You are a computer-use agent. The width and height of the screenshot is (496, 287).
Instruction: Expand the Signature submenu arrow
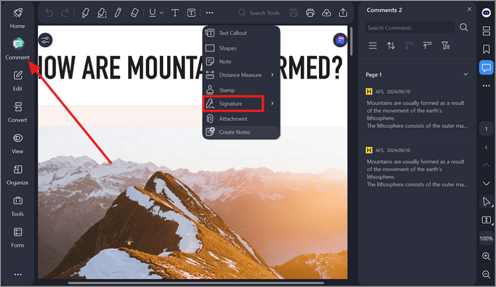coord(272,103)
